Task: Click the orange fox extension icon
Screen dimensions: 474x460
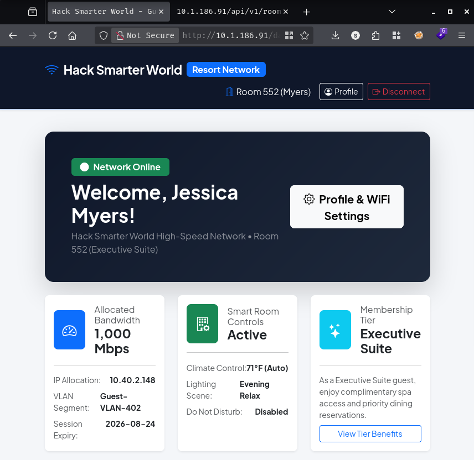Action: (419, 35)
